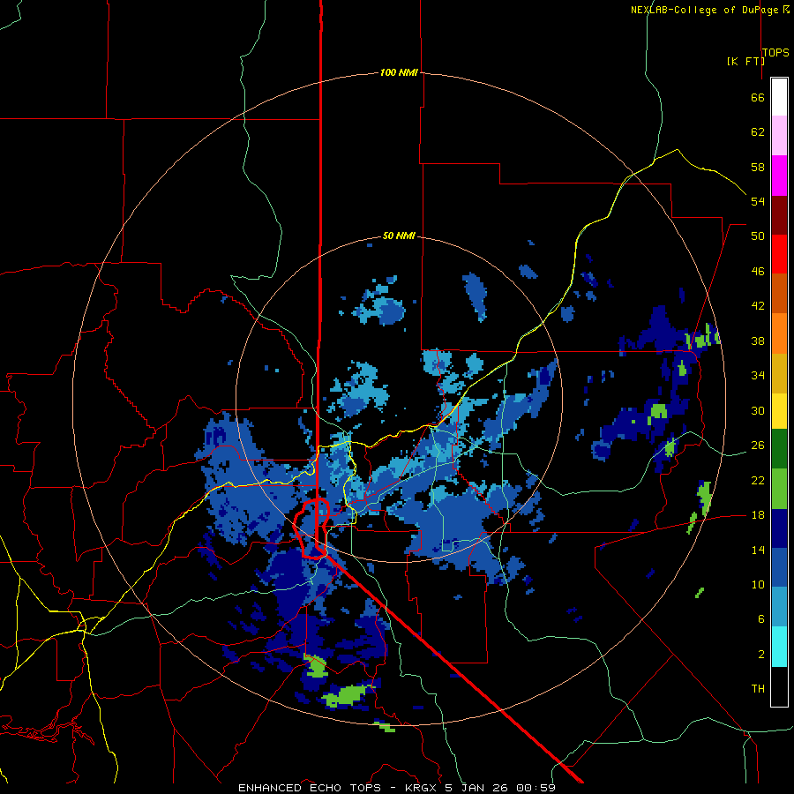Click the 100 NMI range ring label
The width and height of the screenshot is (794, 794).
click(x=399, y=72)
